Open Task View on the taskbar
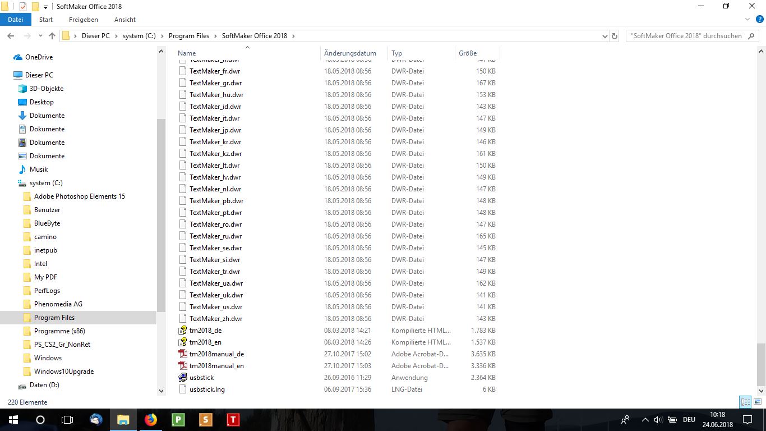766x431 pixels. click(67, 420)
